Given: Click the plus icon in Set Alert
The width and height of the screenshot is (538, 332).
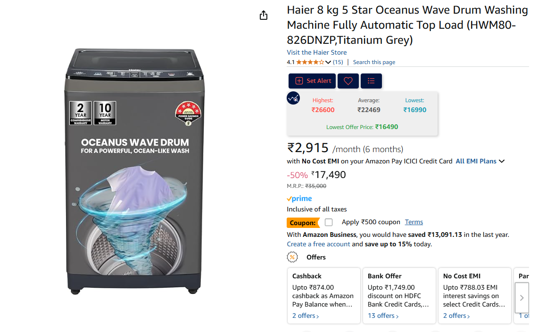Looking at the screenshot, I should click(x=299, y=81).
